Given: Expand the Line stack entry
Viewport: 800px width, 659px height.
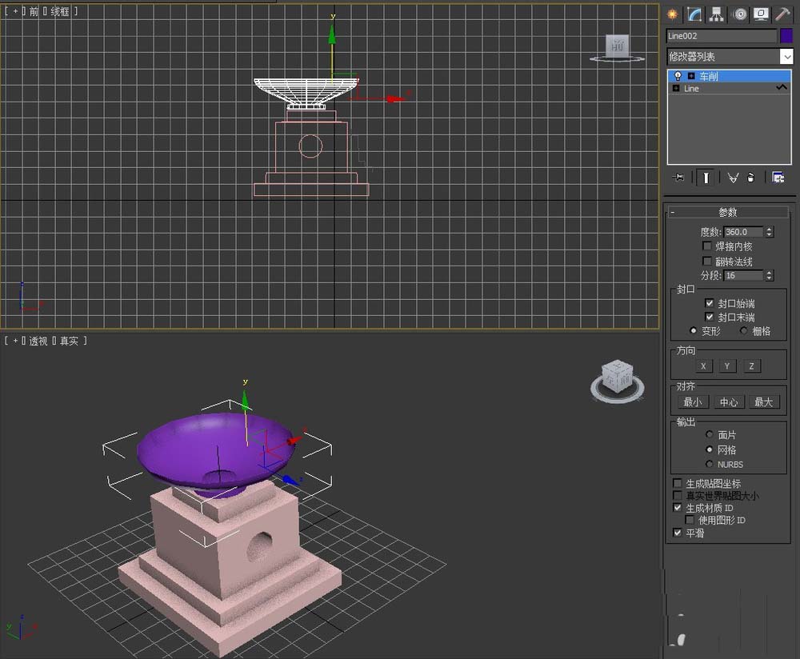Looking at the screenshot, I should click(676, 88).
